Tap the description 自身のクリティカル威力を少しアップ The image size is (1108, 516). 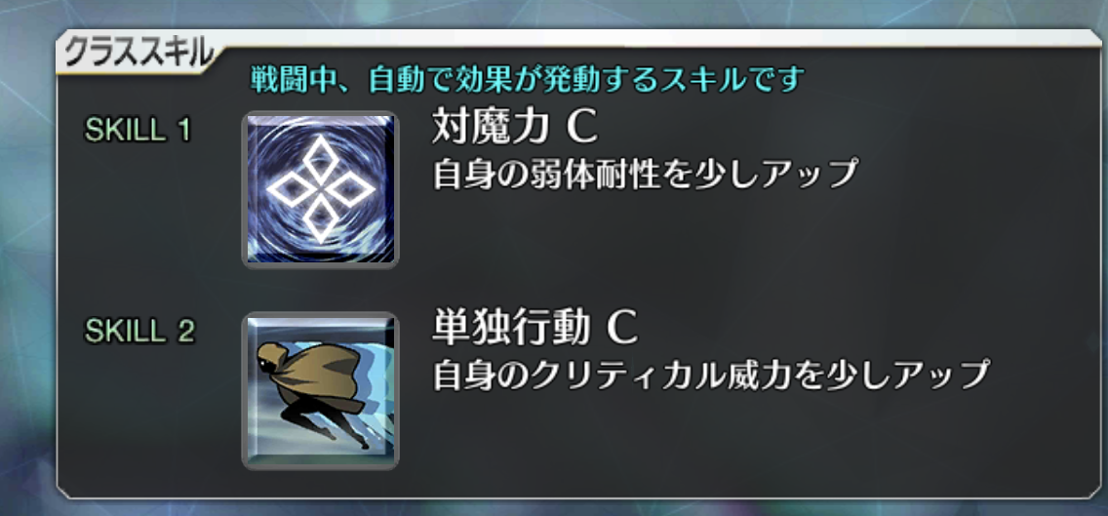(x=709, y=375)
